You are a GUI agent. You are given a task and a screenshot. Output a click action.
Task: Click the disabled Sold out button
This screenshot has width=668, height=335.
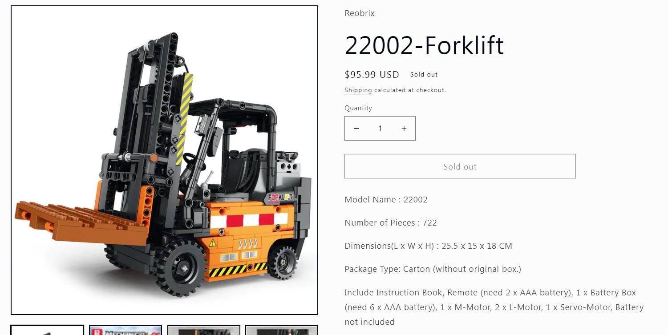[x=460, y=166]
